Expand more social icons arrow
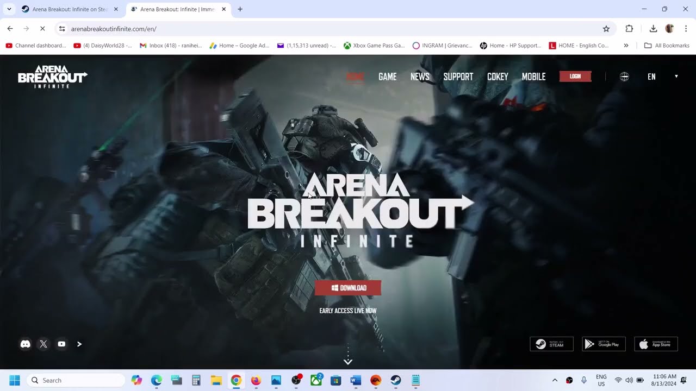The image size is (696, 391). click(79, 344)
